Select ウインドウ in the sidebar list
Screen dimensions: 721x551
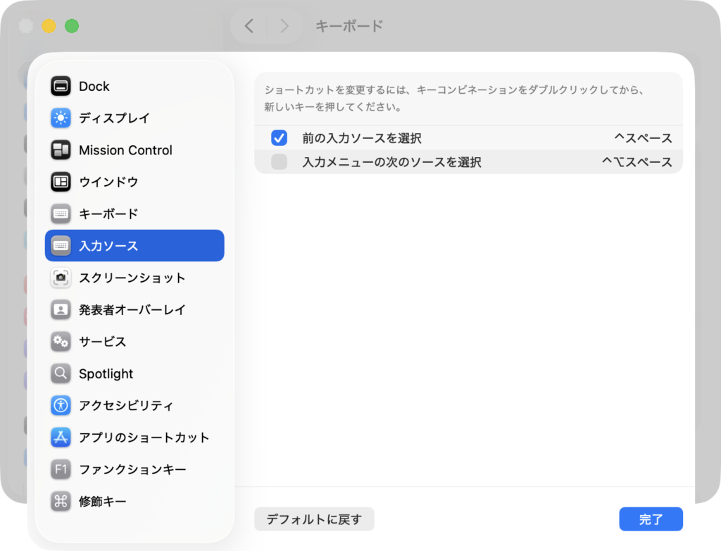tap(108, 182)
